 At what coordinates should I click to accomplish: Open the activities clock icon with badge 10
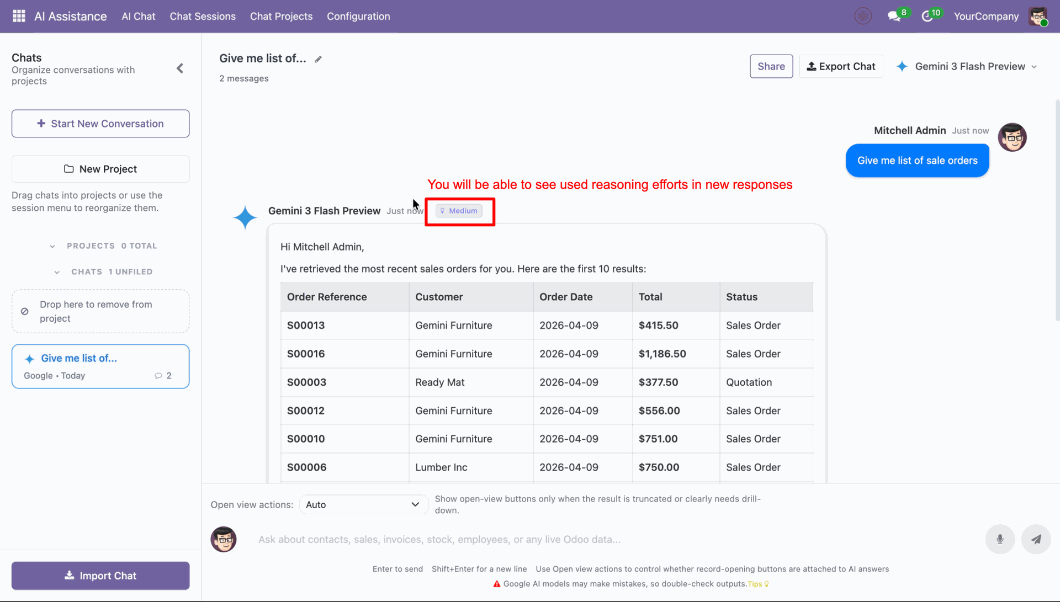pos(928,17)
